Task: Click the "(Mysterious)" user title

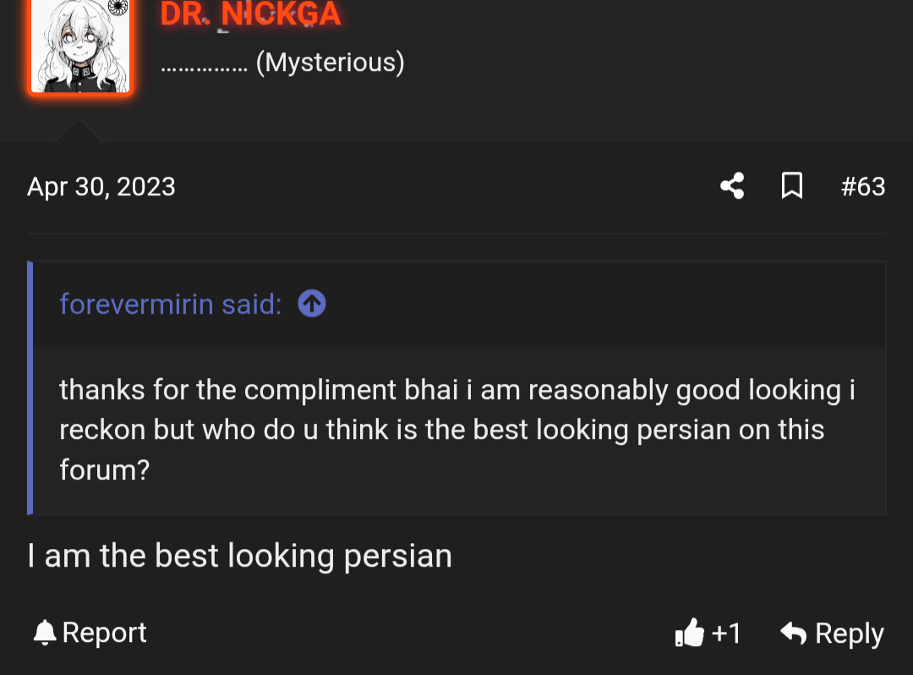Action: point(330,63)
